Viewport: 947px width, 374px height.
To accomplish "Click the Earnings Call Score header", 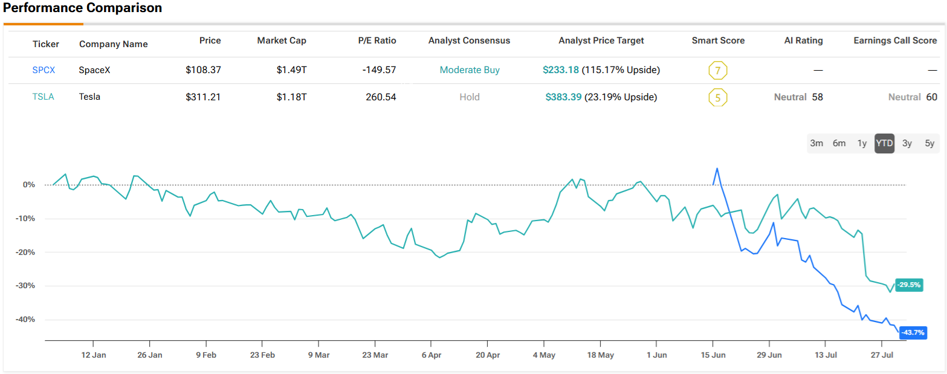I will click(895, 40).
